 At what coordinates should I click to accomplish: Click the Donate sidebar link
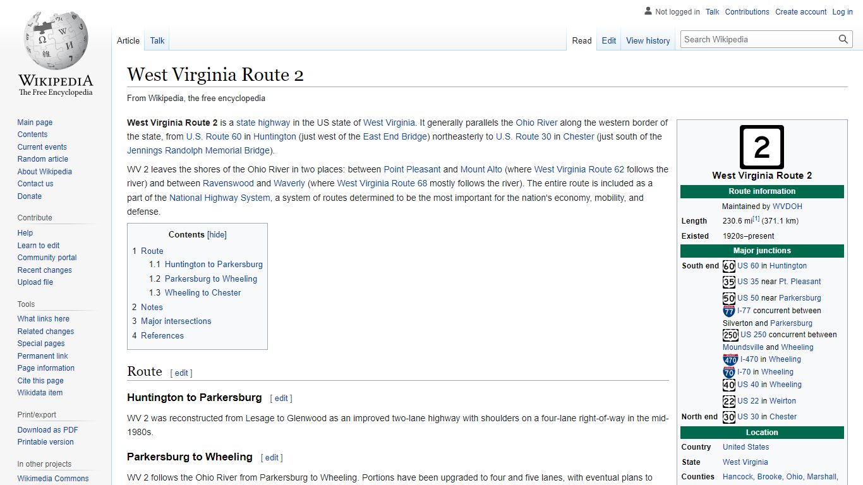[29, 196]
